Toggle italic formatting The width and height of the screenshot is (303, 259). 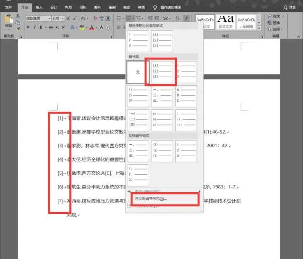[x=35, y=27]
